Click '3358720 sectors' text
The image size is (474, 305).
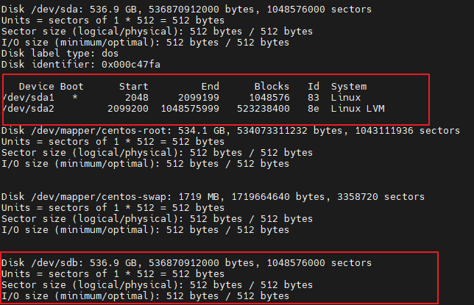click(x=381, y=197)
